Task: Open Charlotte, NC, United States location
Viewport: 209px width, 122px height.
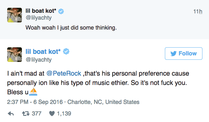Action: point(103,102)
